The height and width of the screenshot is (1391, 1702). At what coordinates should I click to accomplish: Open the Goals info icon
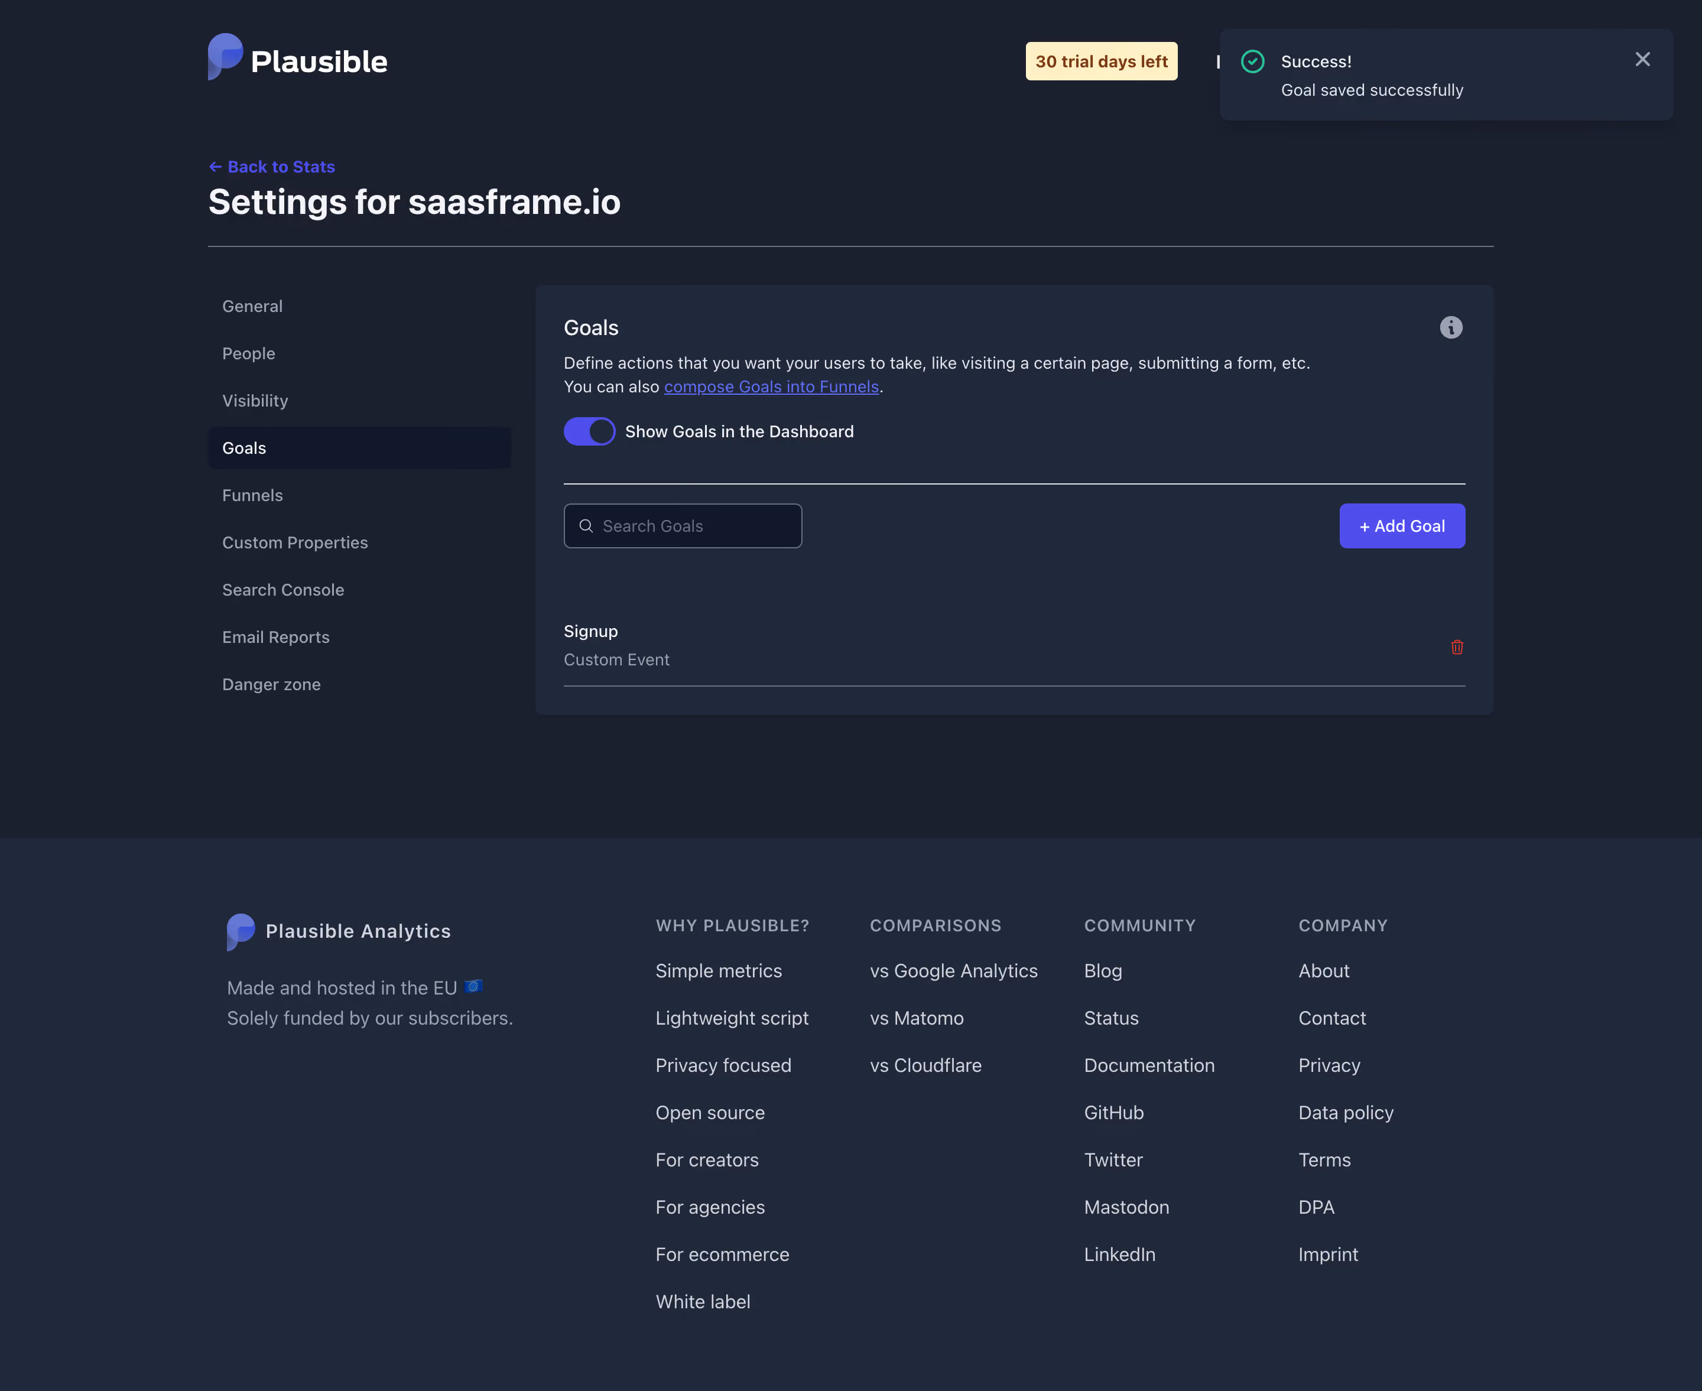(1450, 328)
